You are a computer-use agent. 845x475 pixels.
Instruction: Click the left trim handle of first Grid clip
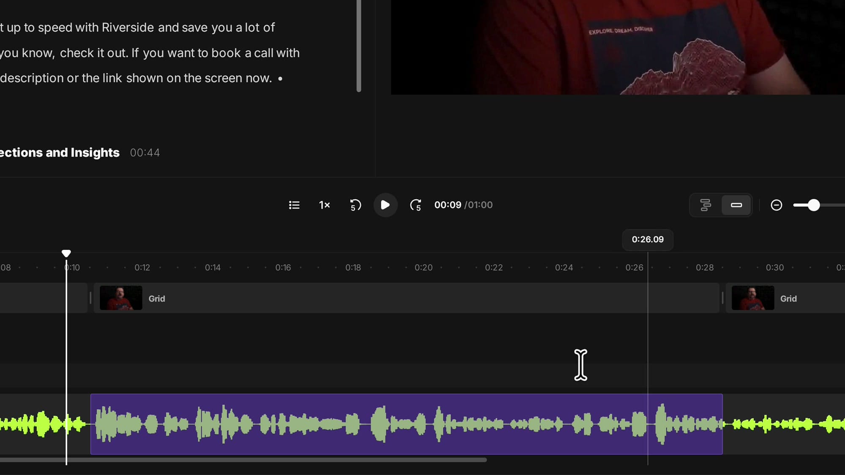click(x=90, y=298)
